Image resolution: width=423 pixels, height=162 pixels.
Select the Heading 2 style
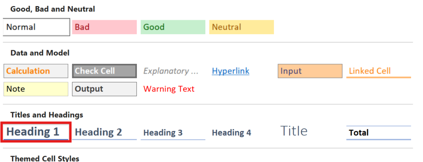coord(105,132)
